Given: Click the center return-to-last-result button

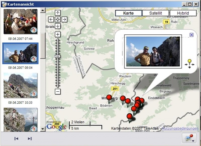Looking at the screenshot, I should click(x=58, y=19).
